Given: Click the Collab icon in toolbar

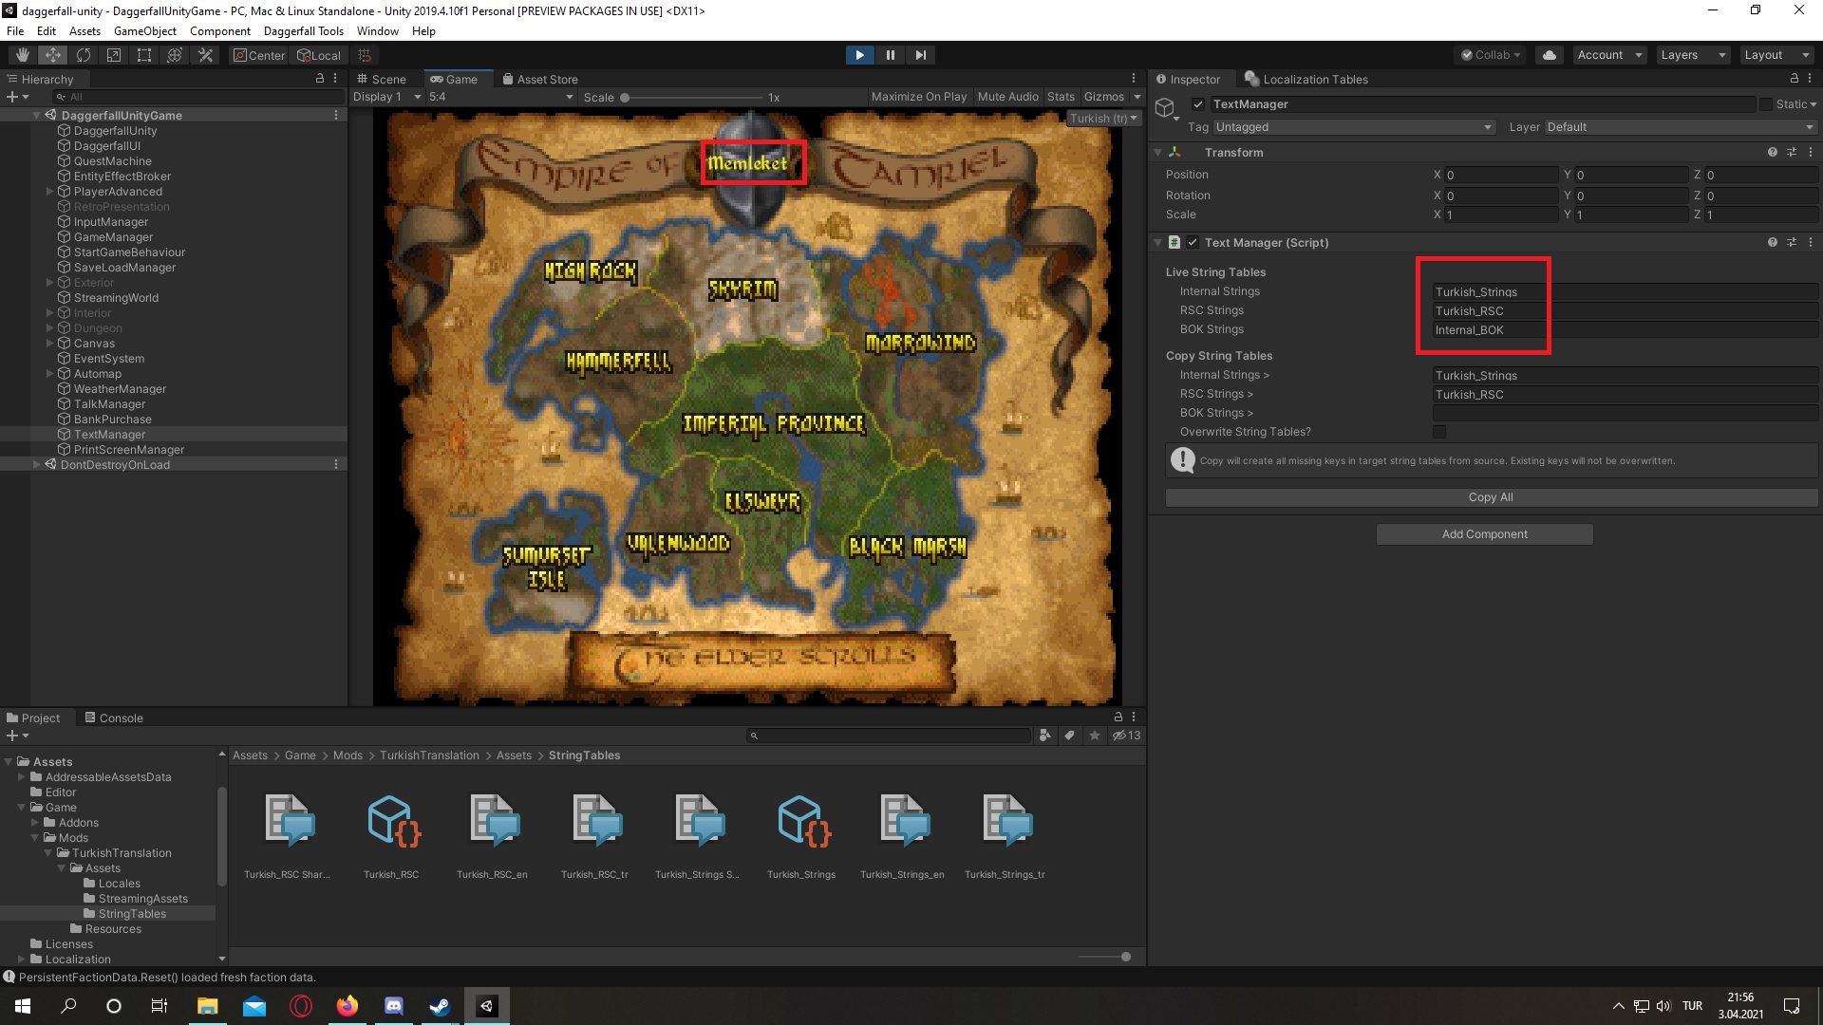Looking at the screenshot, I should (x=1494, y=55).
